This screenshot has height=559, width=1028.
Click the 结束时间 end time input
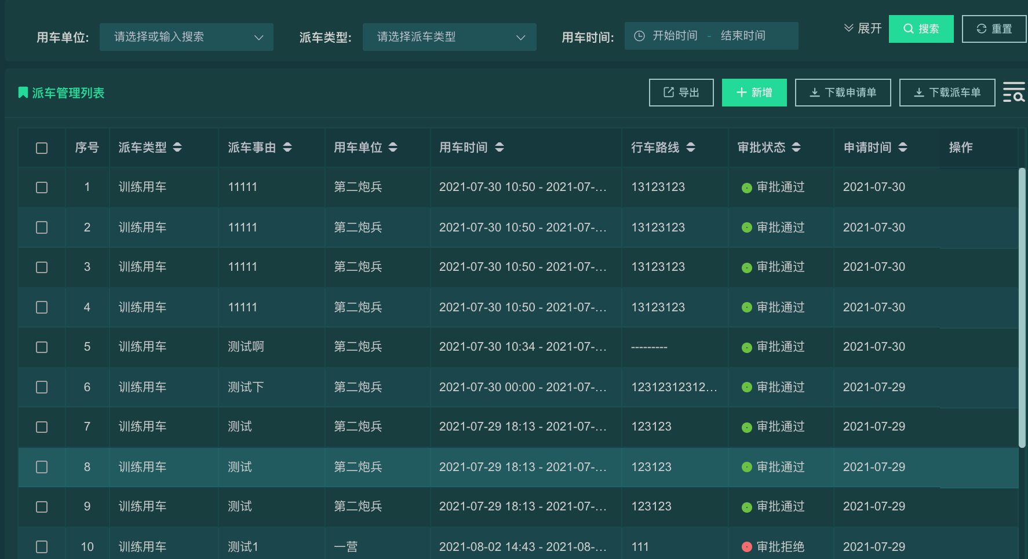pyautogui.click(x=743, y=36)
